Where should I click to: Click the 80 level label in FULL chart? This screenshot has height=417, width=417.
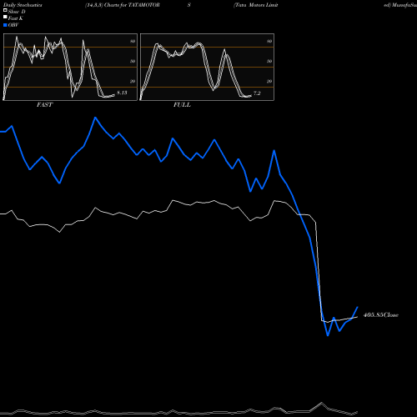(269, 41)
